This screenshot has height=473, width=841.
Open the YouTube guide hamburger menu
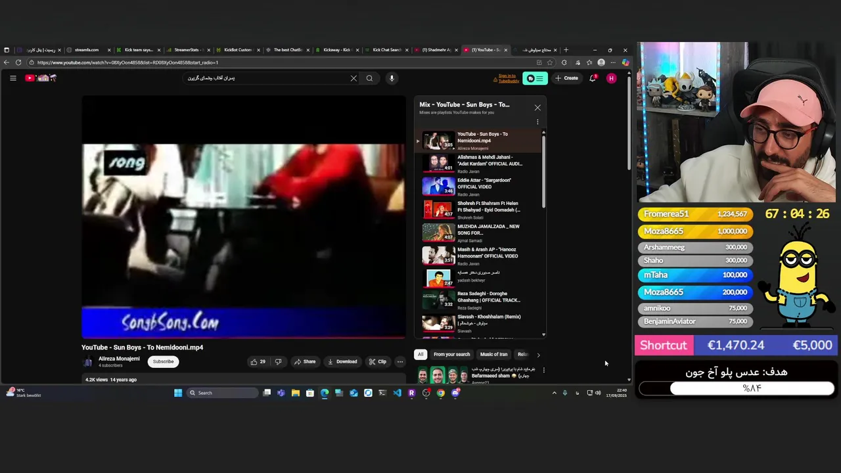[x=12, y=78]
